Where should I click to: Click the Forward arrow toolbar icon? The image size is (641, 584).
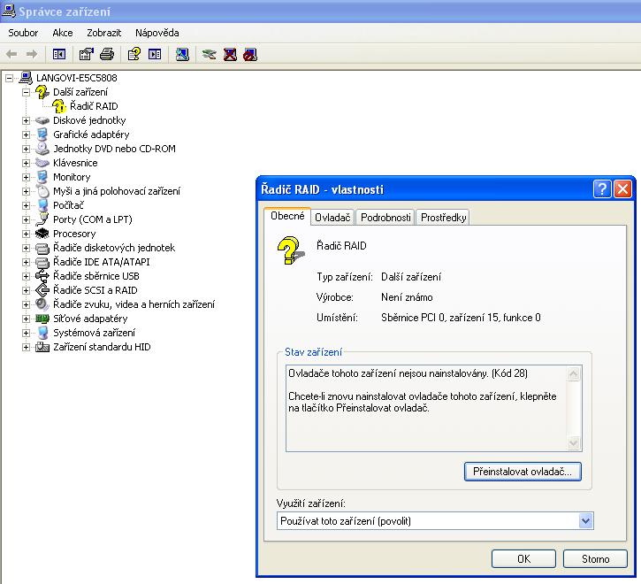(32, 54)
